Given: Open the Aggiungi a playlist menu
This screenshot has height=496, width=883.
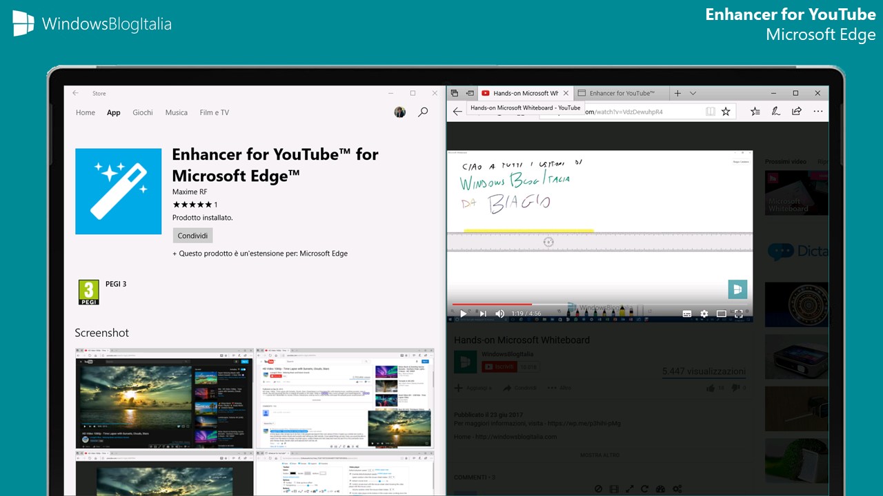Looking at the screenshot, I should (x=473, y=388).
